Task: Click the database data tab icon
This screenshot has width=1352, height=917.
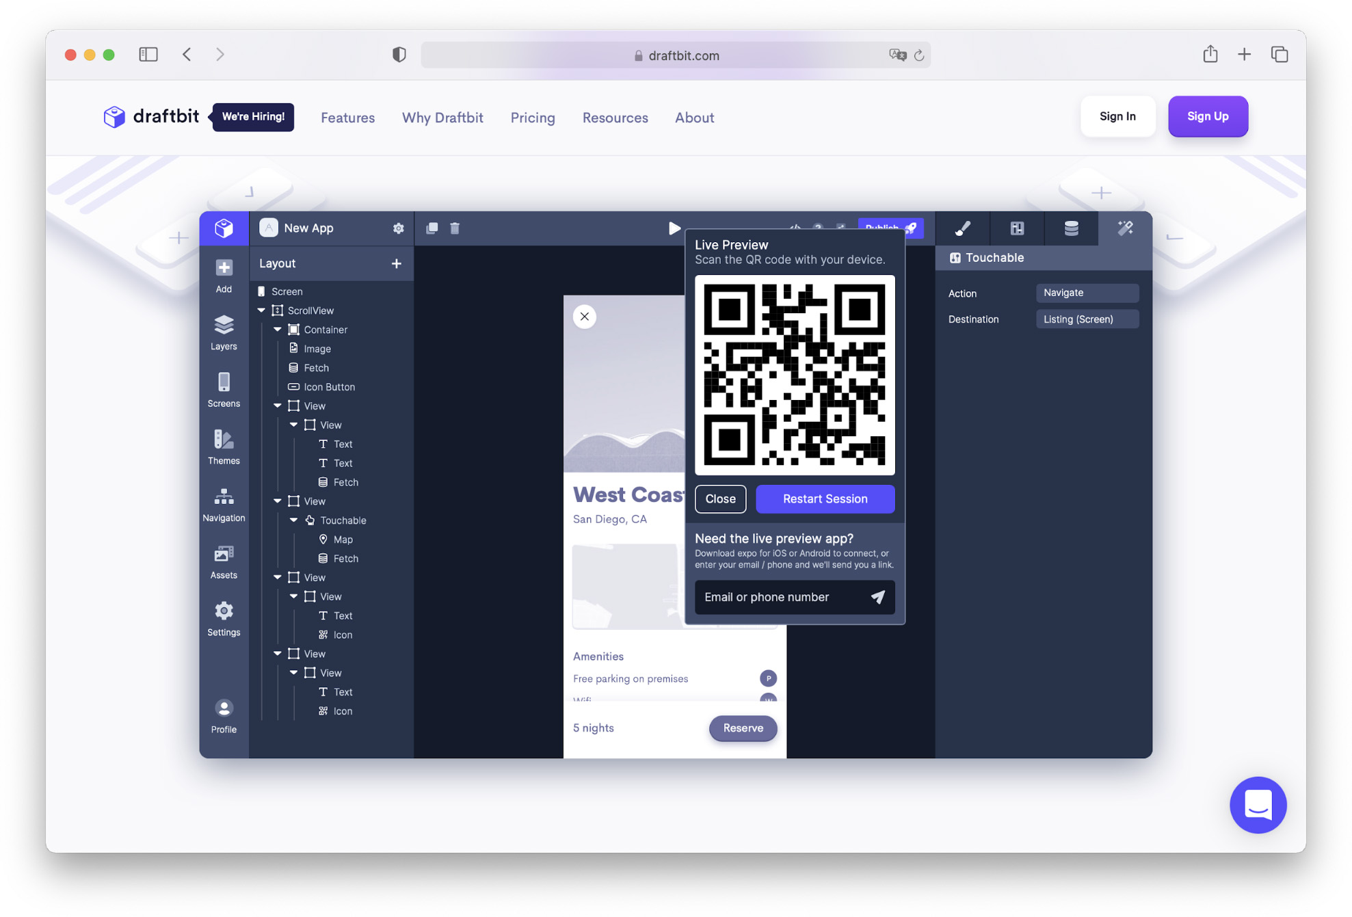Action: coord(1071,228)
